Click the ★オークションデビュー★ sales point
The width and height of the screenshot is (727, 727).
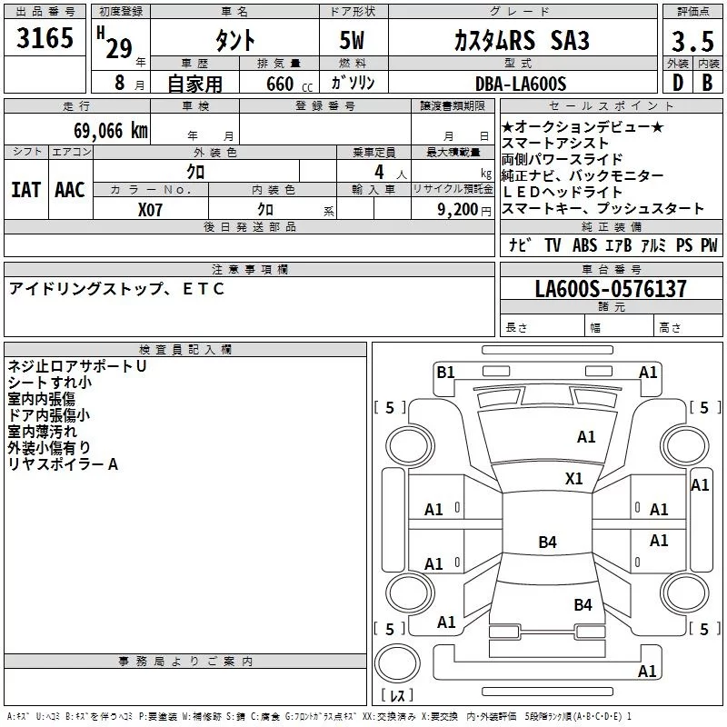click(x=583, y=126)
